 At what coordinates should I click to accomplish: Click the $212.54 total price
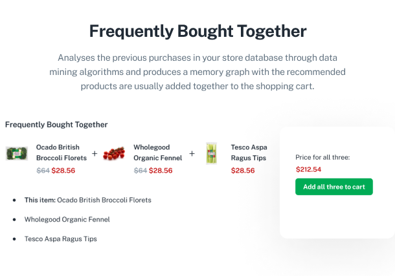(308, 169)
